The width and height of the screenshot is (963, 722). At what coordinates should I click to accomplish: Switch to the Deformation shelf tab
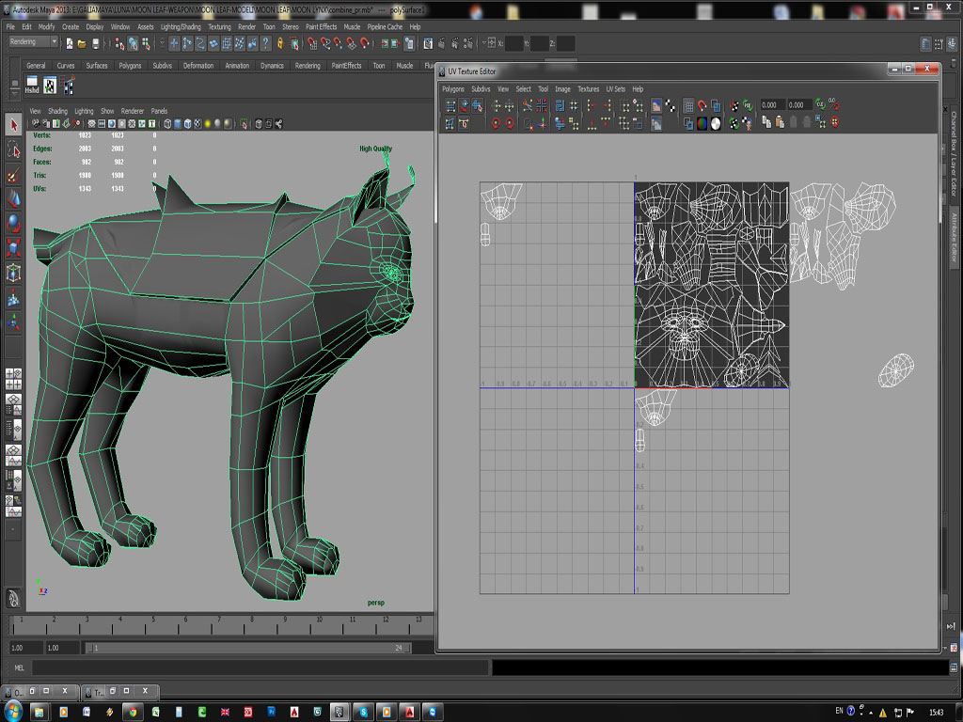click(x=197, y=66)
